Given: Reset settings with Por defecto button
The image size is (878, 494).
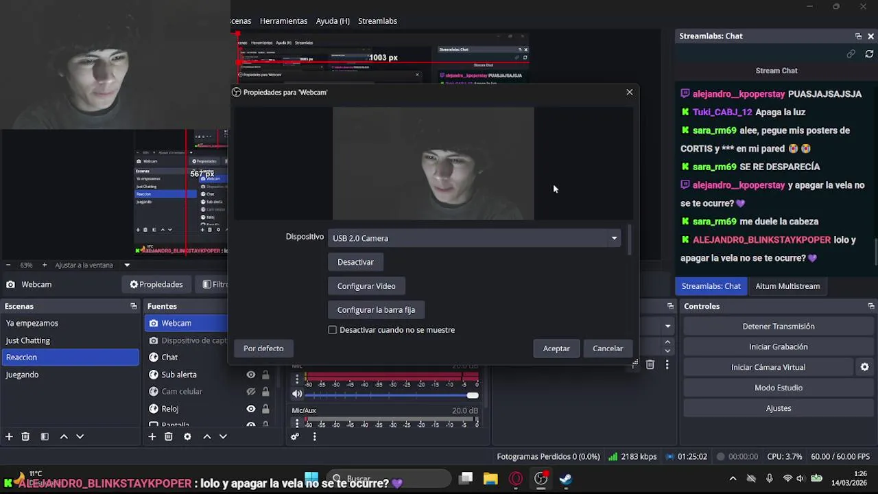Looking at the screenshot, I should 263,349.
